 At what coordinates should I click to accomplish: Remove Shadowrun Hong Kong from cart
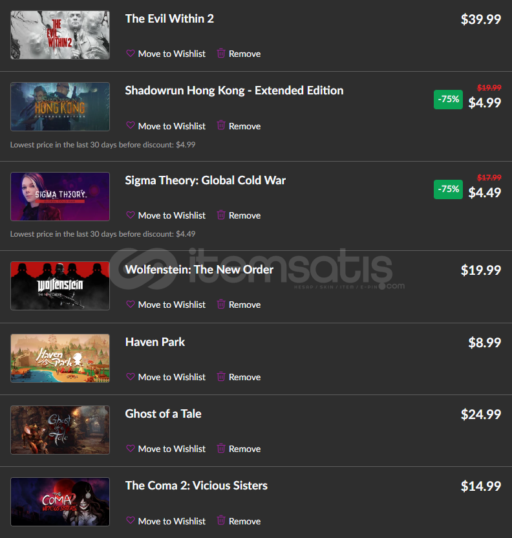click(239, 126)
